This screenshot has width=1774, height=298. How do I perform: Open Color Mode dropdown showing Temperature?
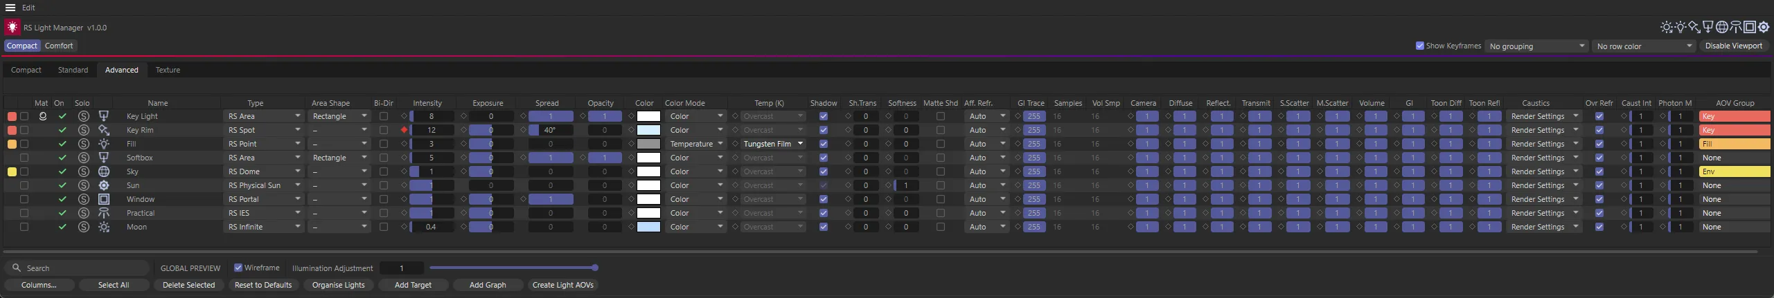pos(696,144)
